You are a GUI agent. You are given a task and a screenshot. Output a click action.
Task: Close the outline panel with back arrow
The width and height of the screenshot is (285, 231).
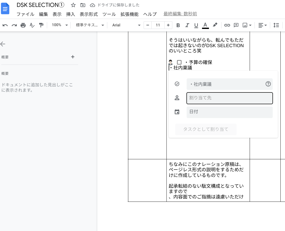[x=3, y=44]
